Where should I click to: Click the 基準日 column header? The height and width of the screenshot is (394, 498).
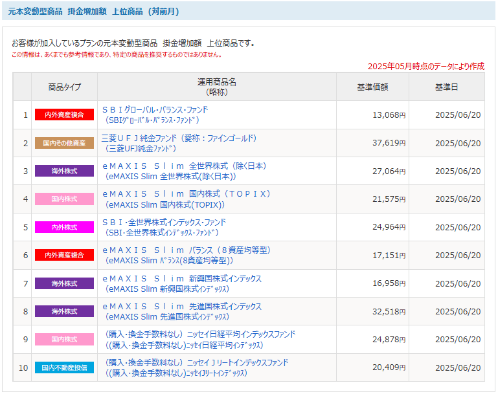coord(447,87)
